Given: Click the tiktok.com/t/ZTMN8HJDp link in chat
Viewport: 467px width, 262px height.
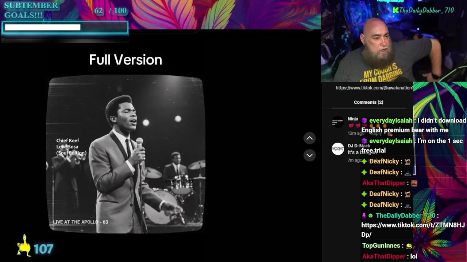Looking at the screenshot, I should (x=413, y=230).
